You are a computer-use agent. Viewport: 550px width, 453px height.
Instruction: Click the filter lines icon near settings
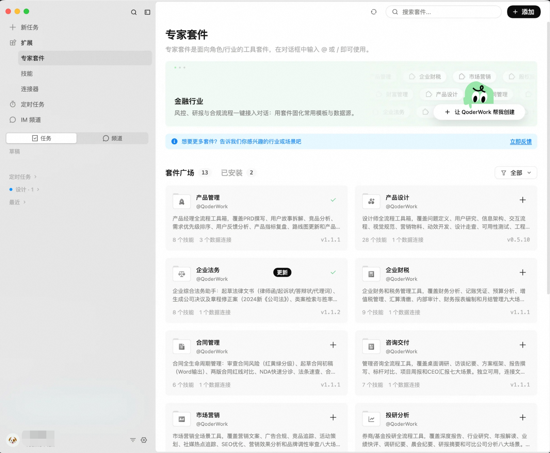[133, 440]
